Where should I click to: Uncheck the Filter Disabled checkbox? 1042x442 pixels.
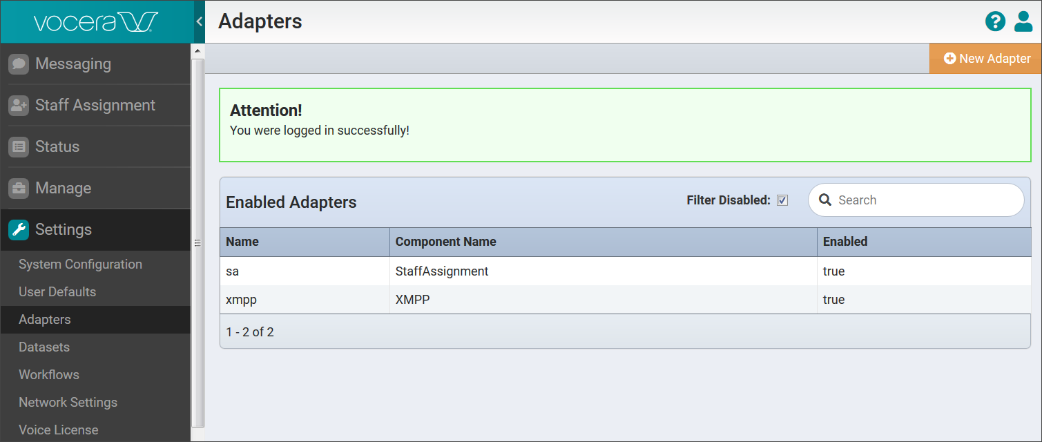click(x=782, y=200)
